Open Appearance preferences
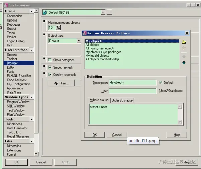This screenshot has height=169, width=201. 15,88
